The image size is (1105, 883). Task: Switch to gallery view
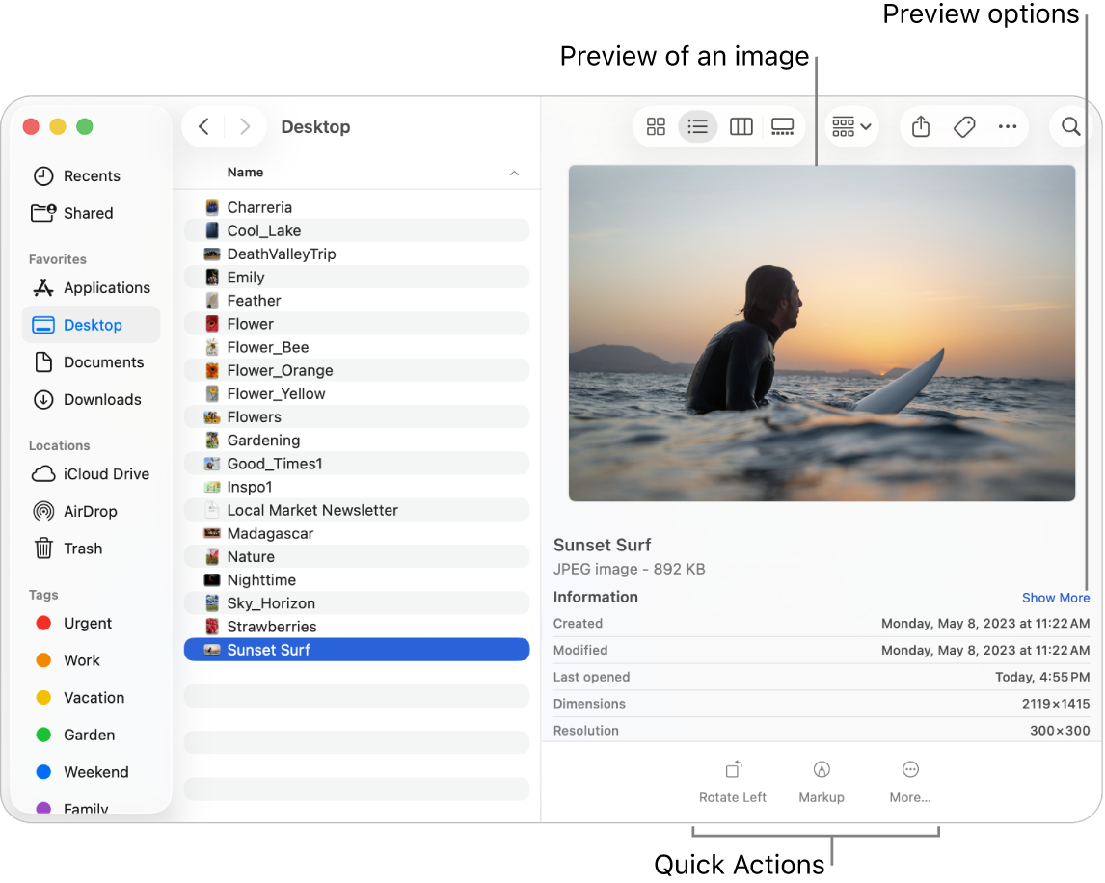pyautogui.click(x=782, y=127)
